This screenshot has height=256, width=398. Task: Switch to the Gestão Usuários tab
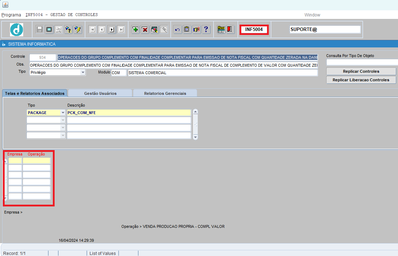tap(100, 93)
